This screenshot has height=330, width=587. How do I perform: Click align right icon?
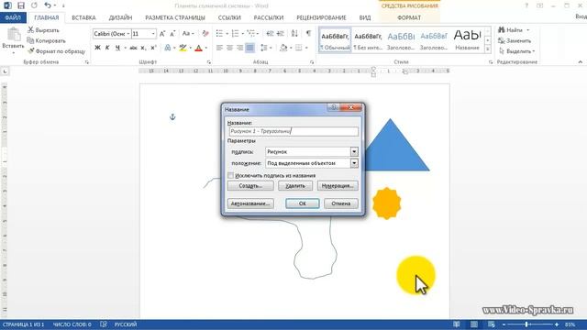[240, 48]
